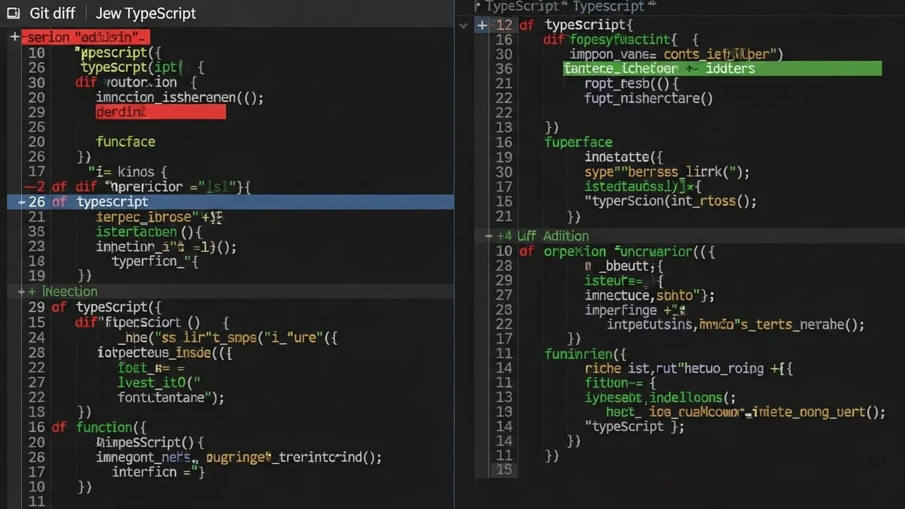Select the blue highlighted typescript row

pyautogui.click(x=232, y=202)
